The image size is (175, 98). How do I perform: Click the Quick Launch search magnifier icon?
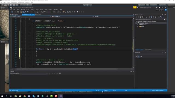(157, 7)
